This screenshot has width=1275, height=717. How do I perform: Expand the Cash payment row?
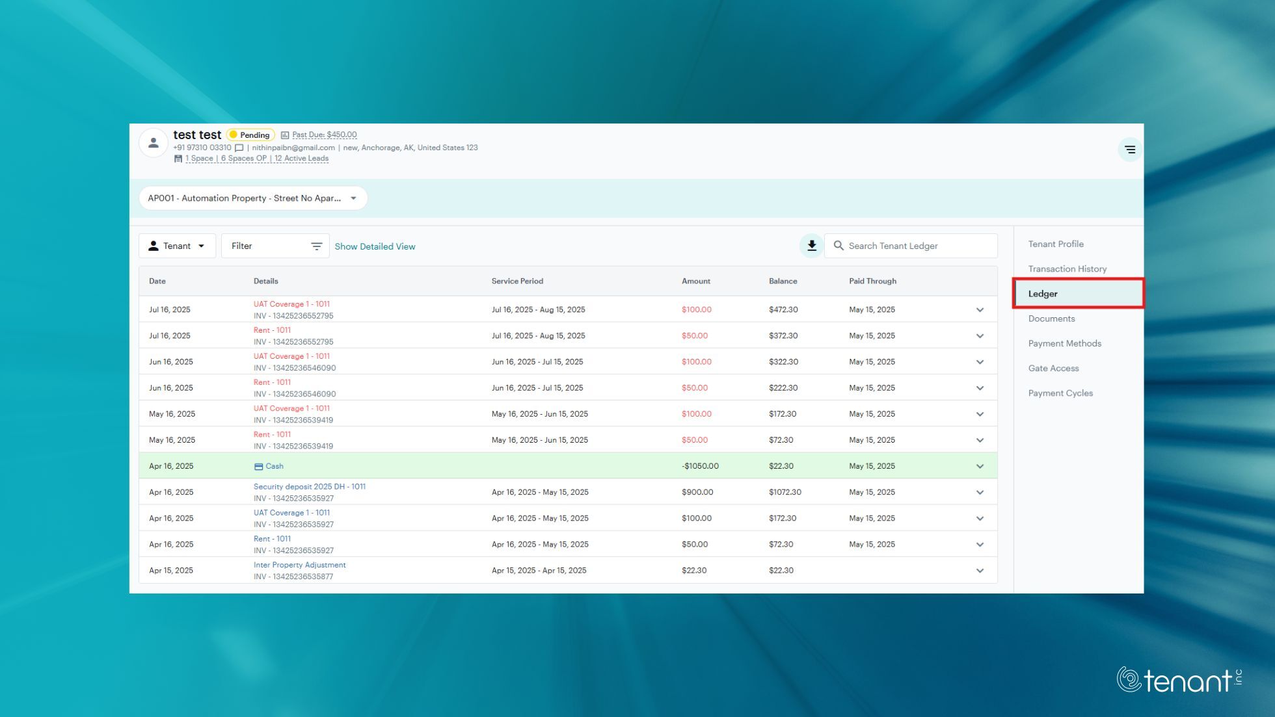[980, 466]
